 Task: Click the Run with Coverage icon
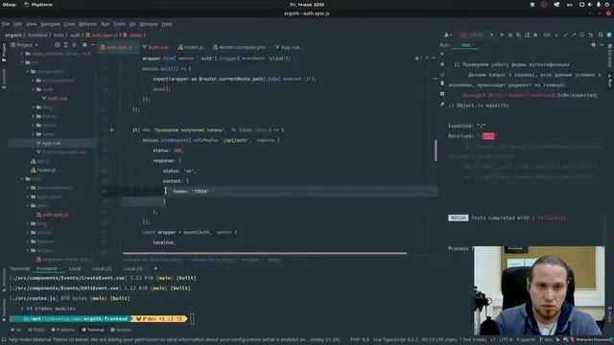pyautogui.click(x=518, y=34)
